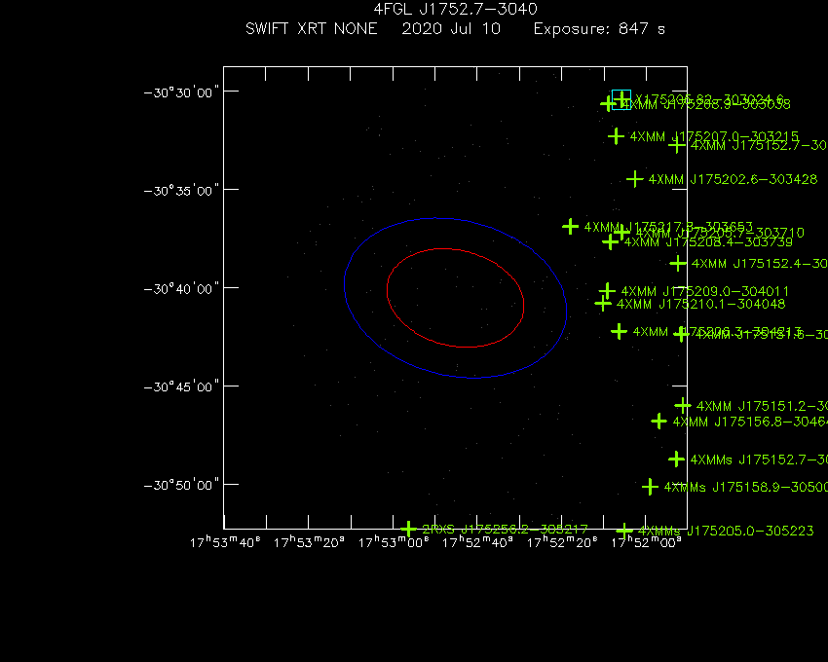The width and height of the screenshot is (828, 662).
Task: Click the label 4XMMs J175152.7-30
Action: tap(759, 460)
